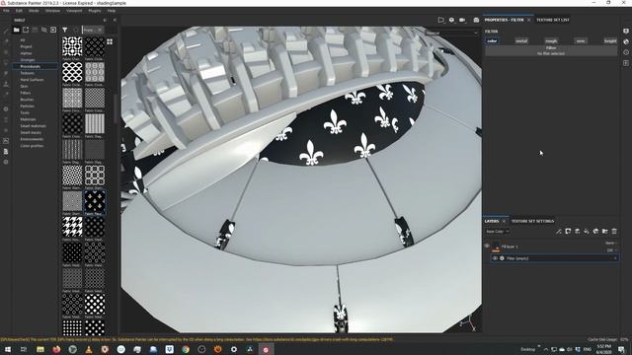Select Color profiles category in Shelf

click(x=32, y=146)
